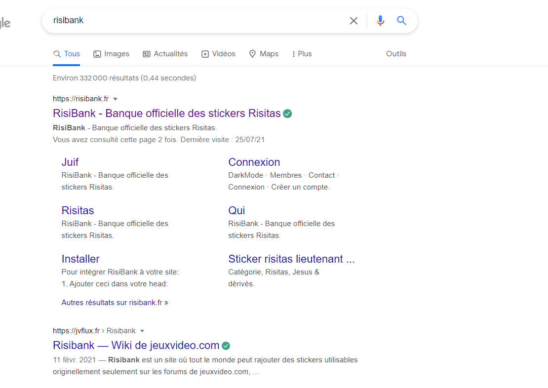The width and height of the screenshot is (548, 388).
Task: Open the Qui sitelink
Action: [236, 210]
